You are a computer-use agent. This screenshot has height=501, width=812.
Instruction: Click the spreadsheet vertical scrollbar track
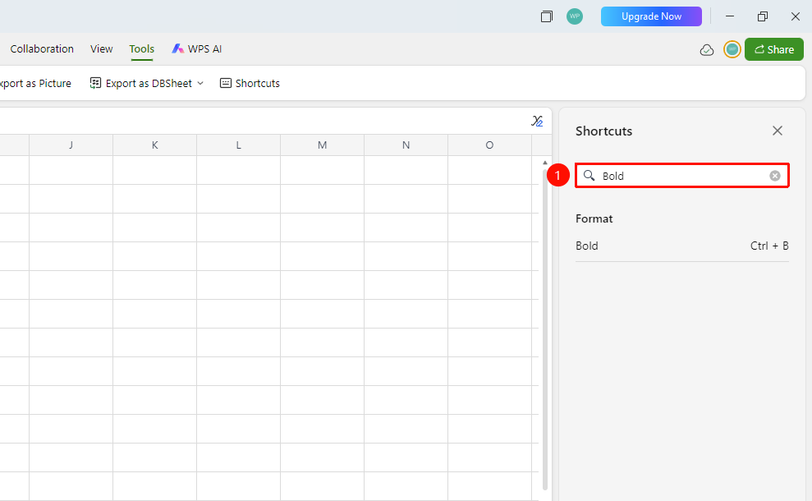coord(545,329)
